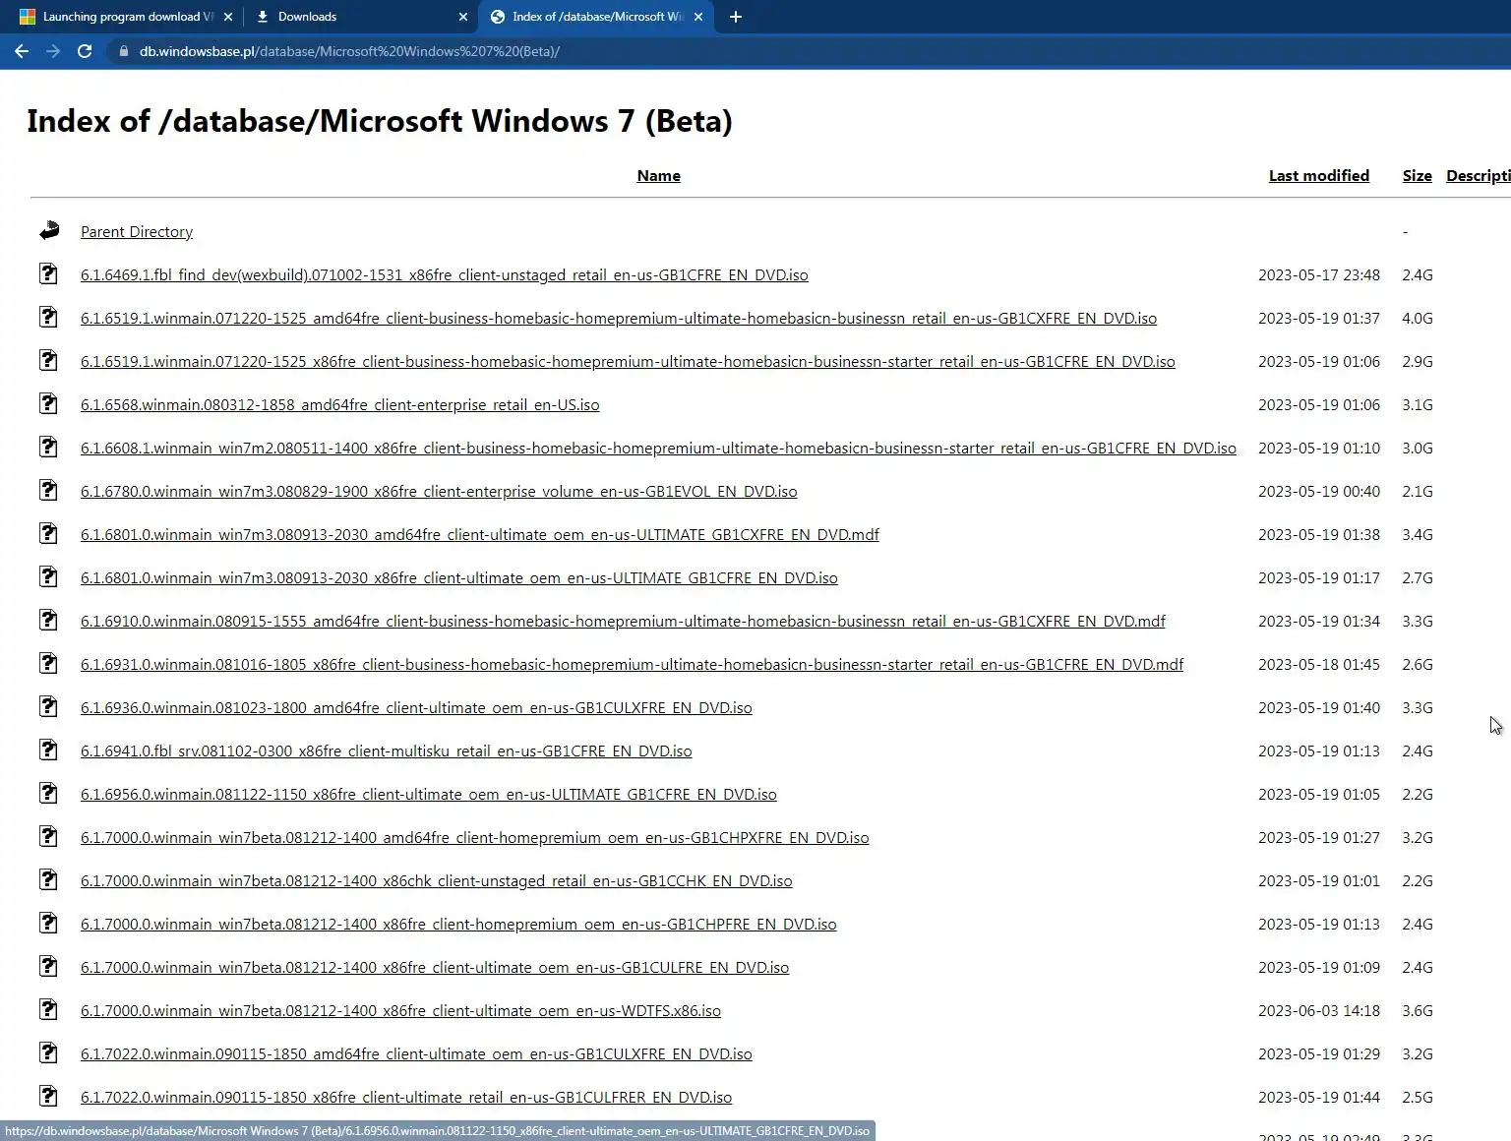Download 6.1.6956.0 winmain x86fre ultimate iso
Screen dimensions: 1511x1141
[x=429, y=795]
